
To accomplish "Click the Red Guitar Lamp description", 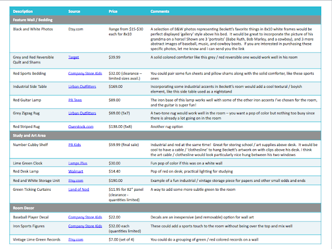I will tap(27, 100).
